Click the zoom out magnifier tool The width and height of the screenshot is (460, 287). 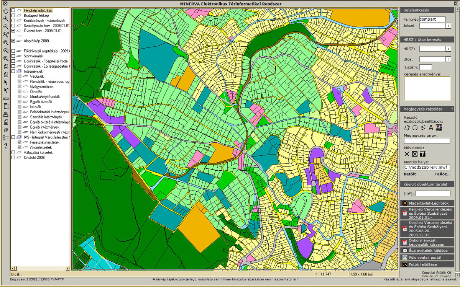coord(6,27)
